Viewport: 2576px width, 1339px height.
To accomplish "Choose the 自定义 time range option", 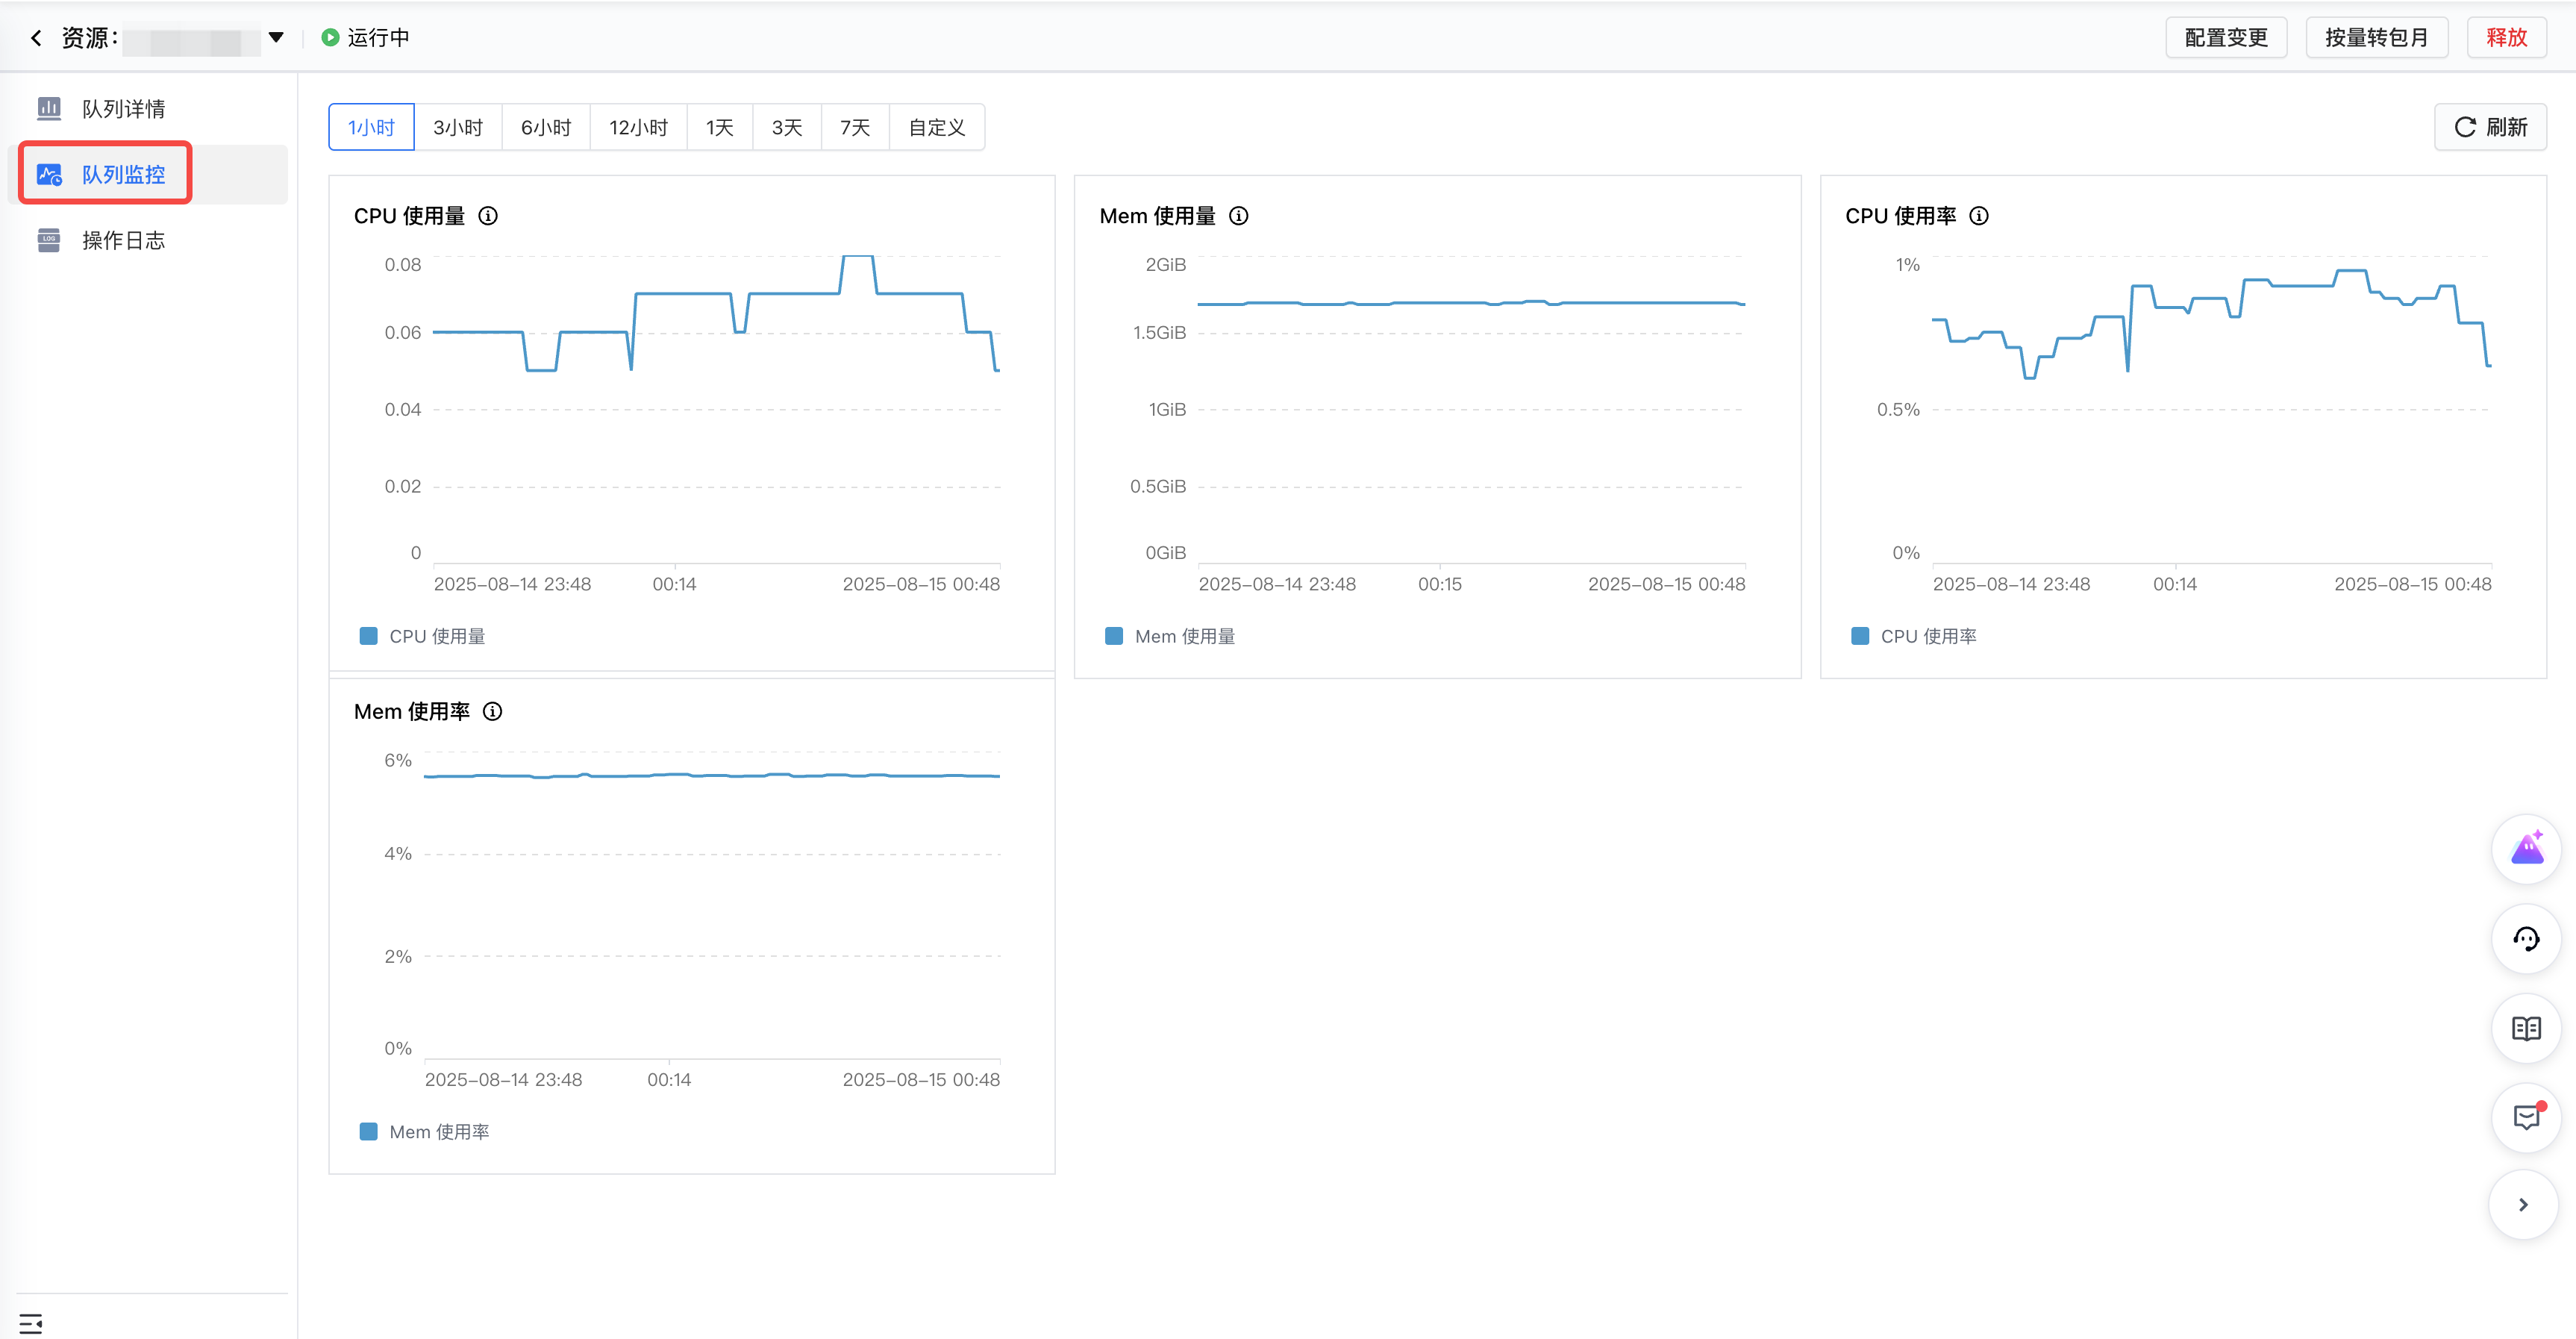I will pos(936,127).
